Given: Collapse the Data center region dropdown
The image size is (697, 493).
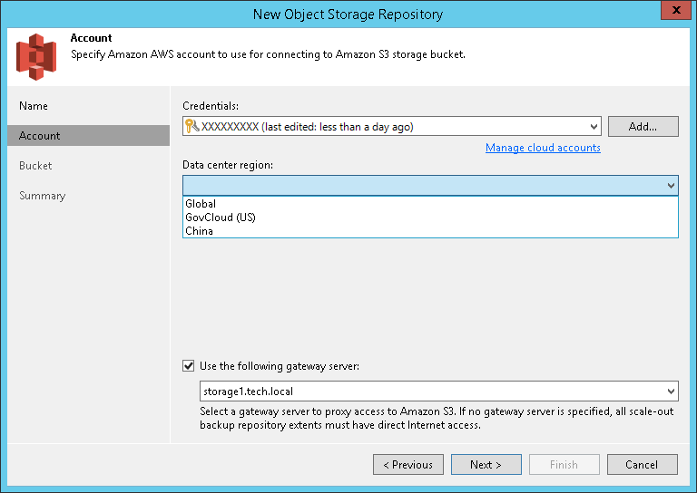Looking at the screenshot, I should coord(671,185).
